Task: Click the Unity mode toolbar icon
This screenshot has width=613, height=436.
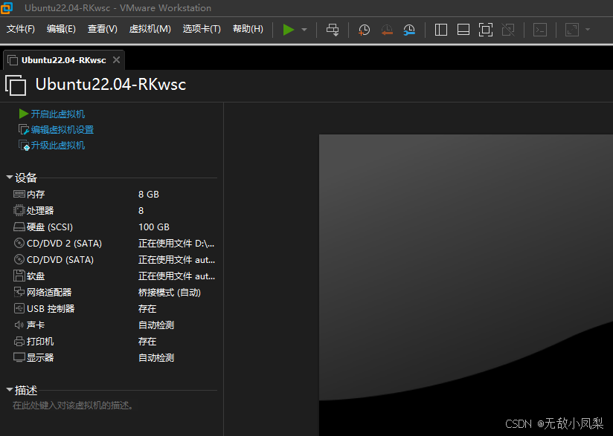Action: pyautogui.click(x=508, y=30)
